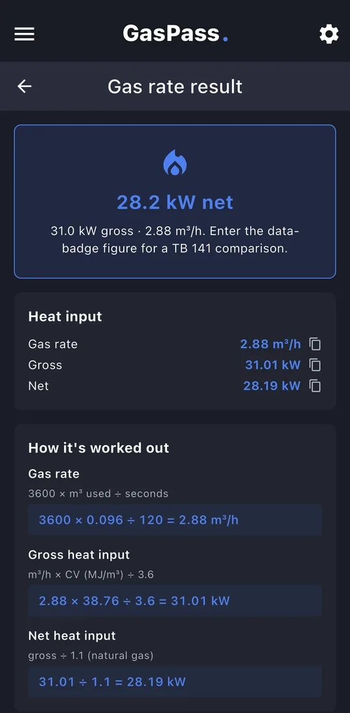
Task: Open the hamburger menu
Action: 24,34
